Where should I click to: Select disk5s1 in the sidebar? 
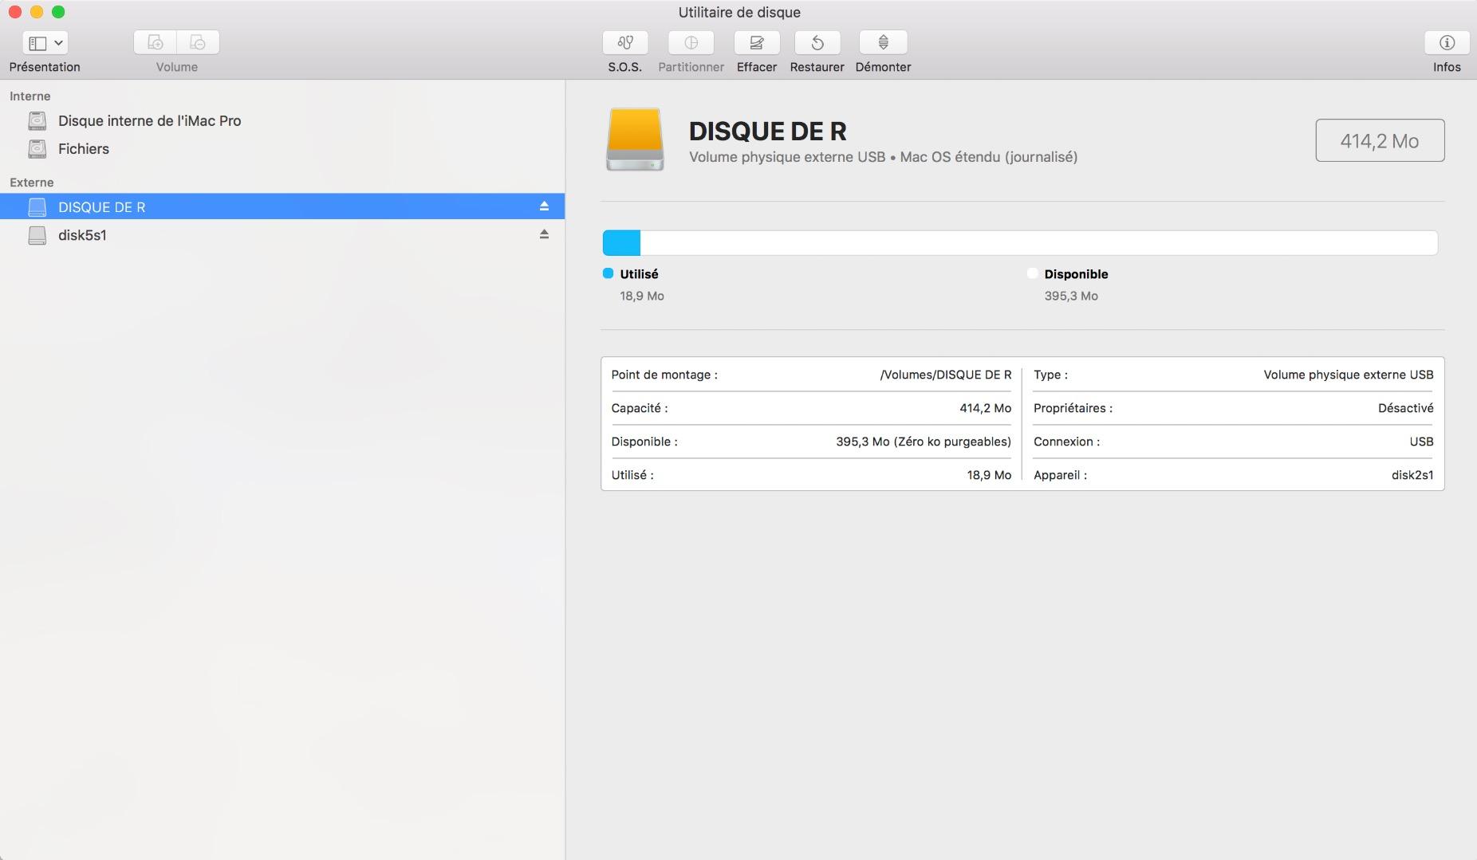(x=282, y=235)
